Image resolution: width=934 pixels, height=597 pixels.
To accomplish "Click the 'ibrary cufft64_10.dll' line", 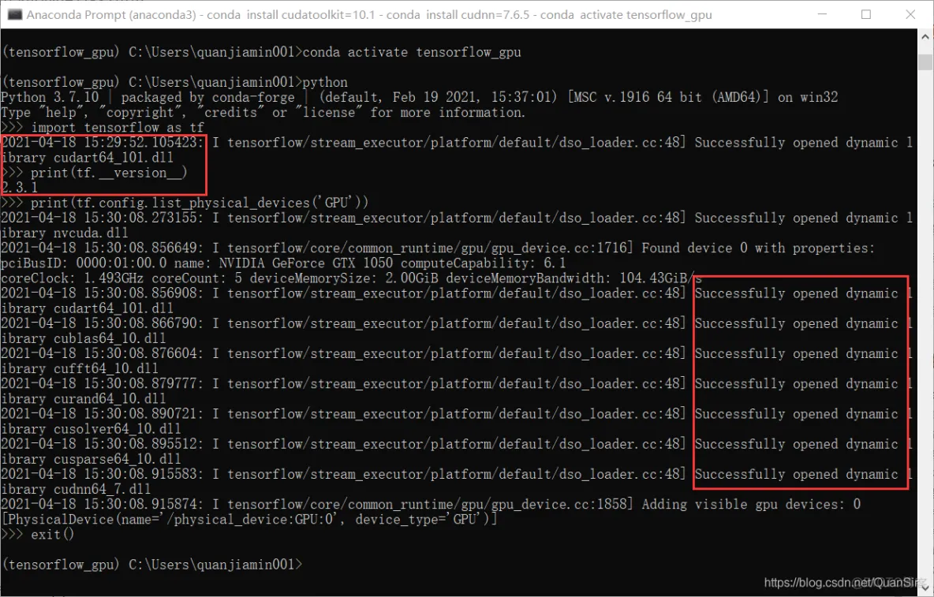I will (x=80, y=368).
